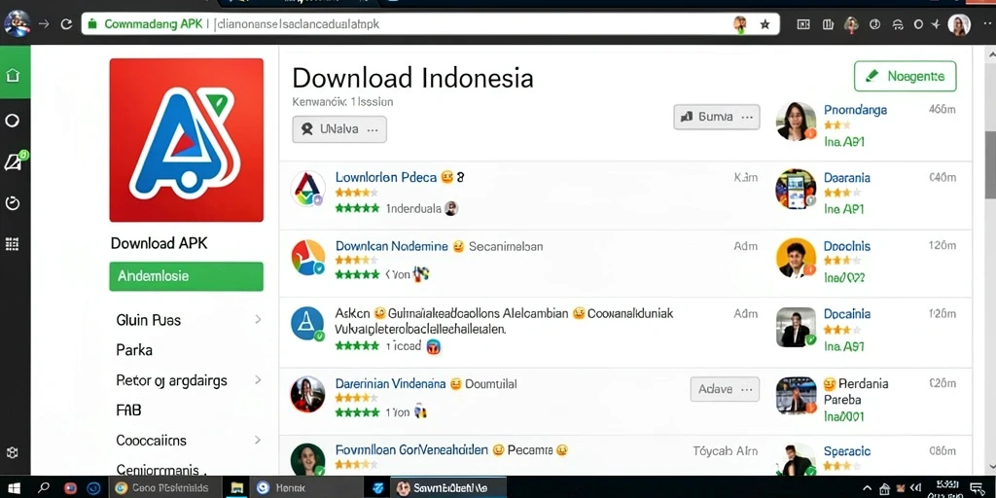Click the blue A icon beside Askcn
The image size is (996, 498).
tap(308, 323)
